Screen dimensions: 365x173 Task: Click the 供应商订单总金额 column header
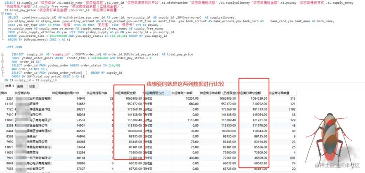(253, 93)
